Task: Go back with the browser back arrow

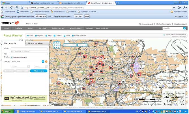Action: coord(2,8)
